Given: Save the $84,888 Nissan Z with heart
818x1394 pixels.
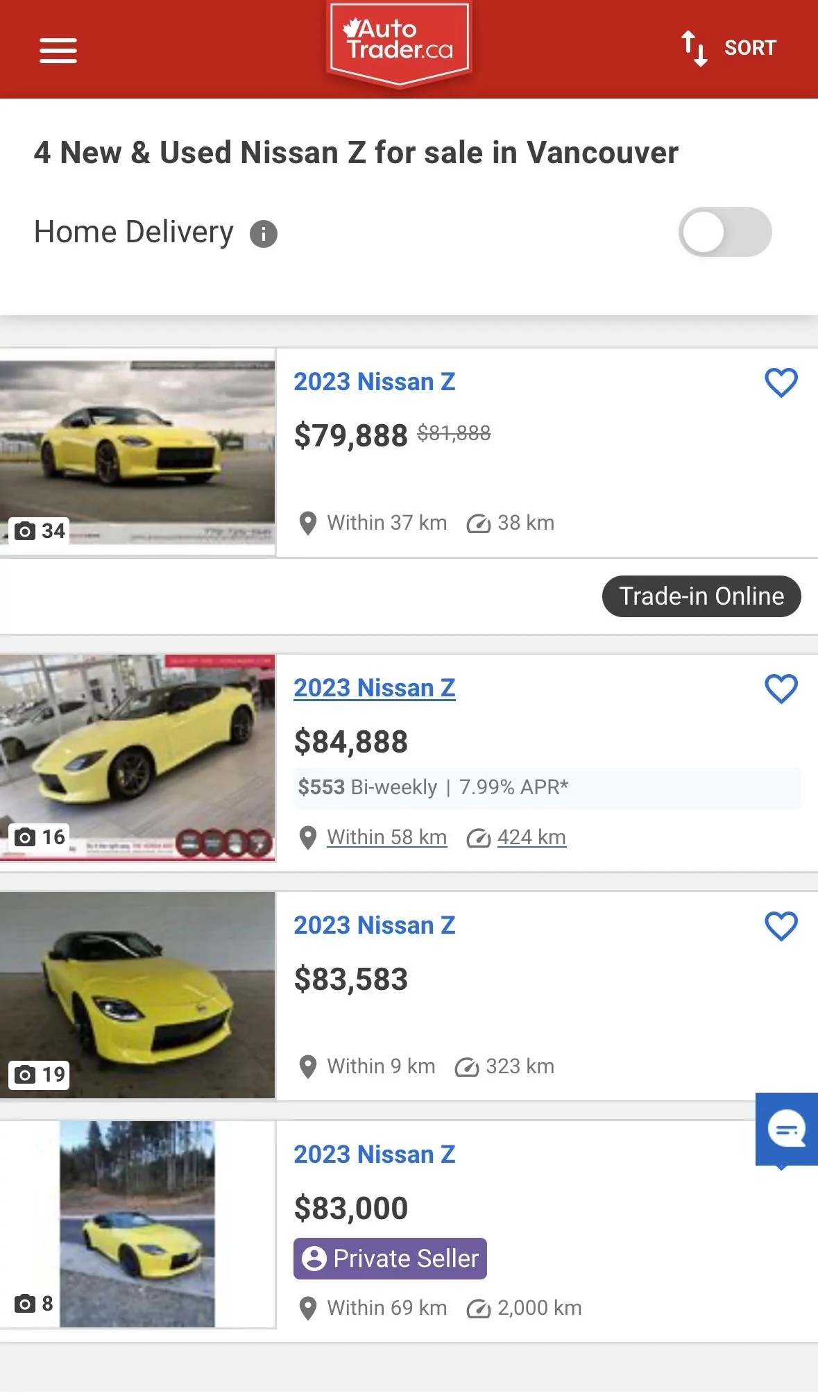Looking at the screenshot, I should 781,689.
